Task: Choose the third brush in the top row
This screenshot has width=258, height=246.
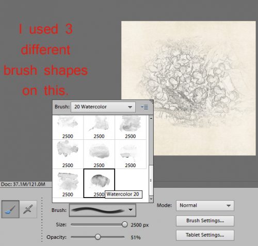Action: [131, 127]
